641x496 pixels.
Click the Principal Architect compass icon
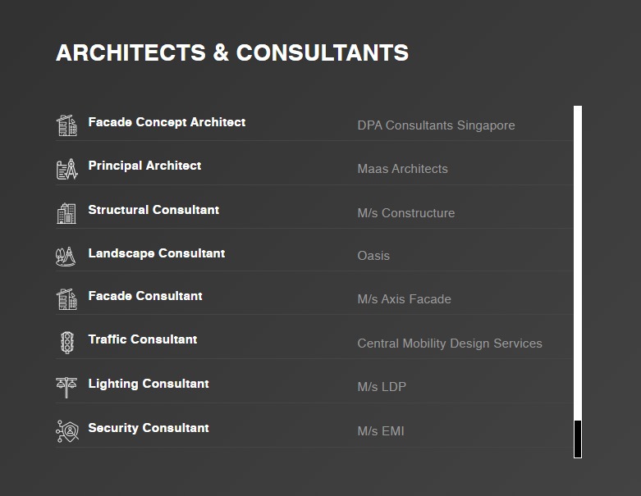[66, 169]
